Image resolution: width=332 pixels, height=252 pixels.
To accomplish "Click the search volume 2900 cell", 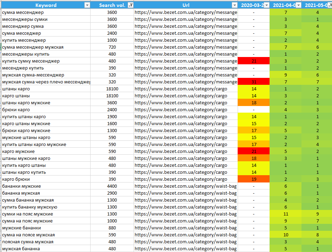I will coord(112,193).
